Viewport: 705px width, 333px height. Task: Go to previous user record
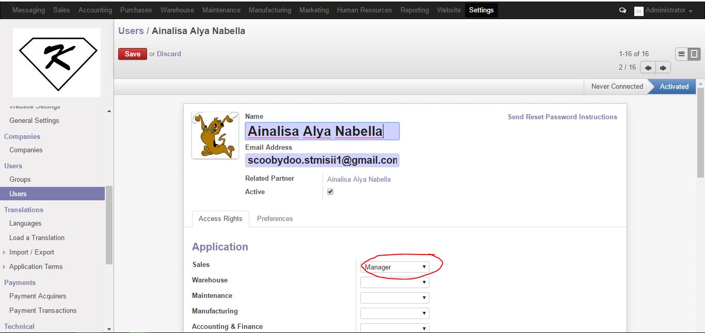[648, 68]
